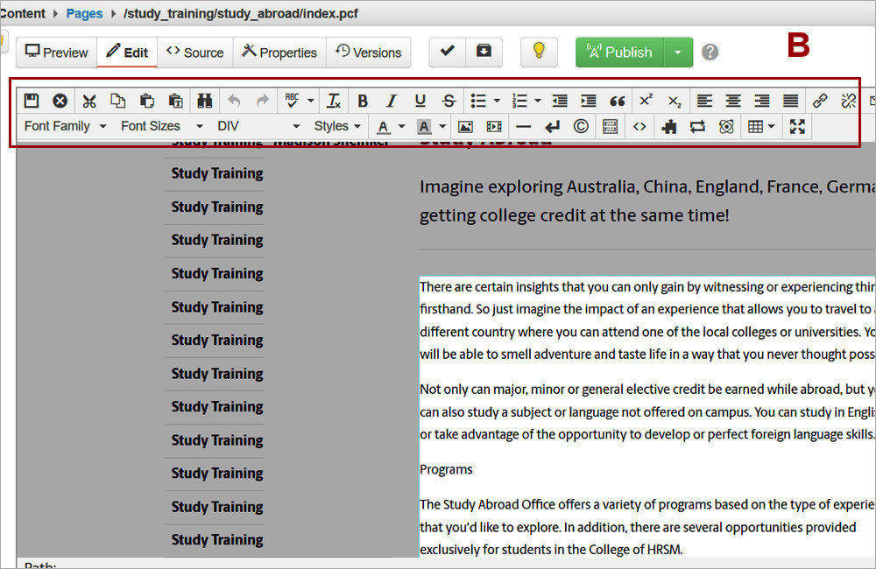Screen dimensions: 876x569
Task: Undo the last edit
Action: pyautogui.click(x=234, y=101)
